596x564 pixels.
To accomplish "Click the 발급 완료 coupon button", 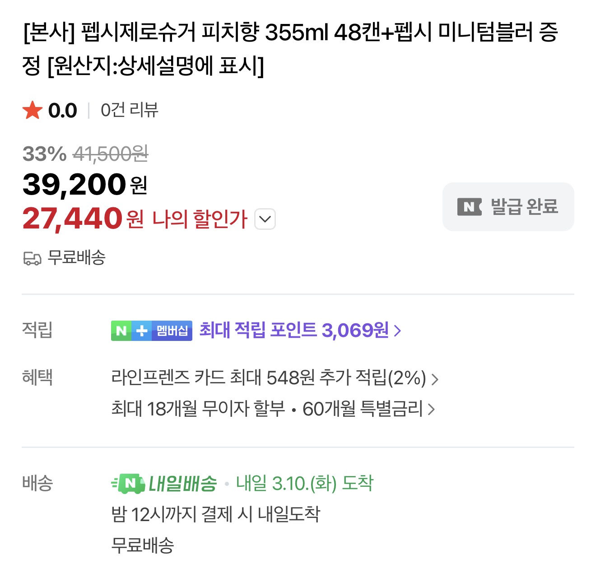I will [508, 207].
